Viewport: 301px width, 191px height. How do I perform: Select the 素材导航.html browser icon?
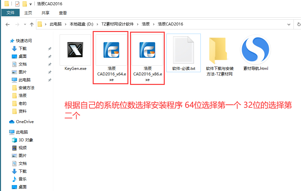tap(255, 50)
